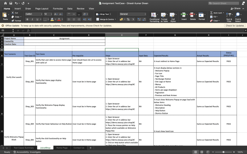Switch to Contact Us sheet tab
Image resolution: width=247 pixels, height=154 pixels.
pos(79,148)
